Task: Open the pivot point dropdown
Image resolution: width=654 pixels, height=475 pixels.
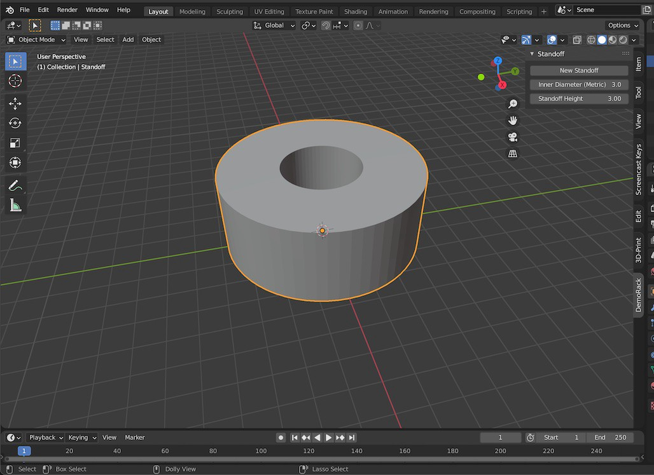Action: point(308,25)
